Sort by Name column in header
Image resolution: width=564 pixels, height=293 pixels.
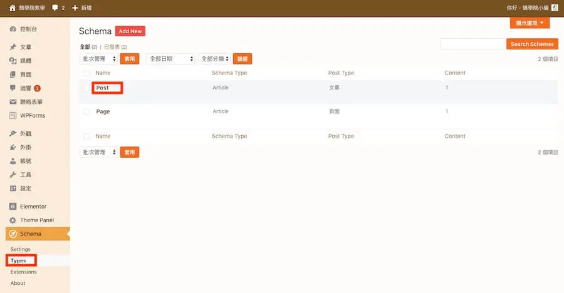[x=103, y=73]
